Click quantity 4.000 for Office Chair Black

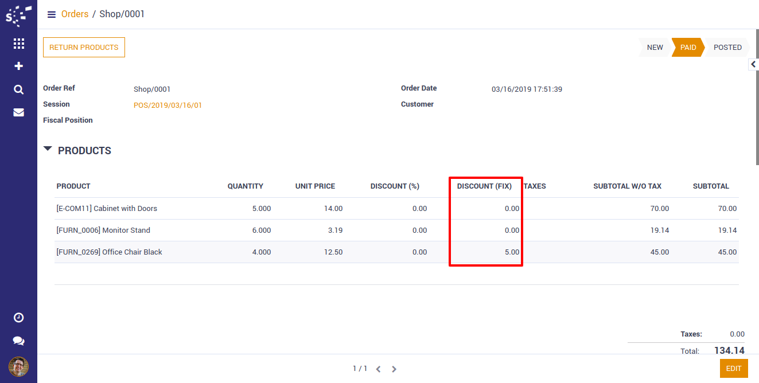262,252
